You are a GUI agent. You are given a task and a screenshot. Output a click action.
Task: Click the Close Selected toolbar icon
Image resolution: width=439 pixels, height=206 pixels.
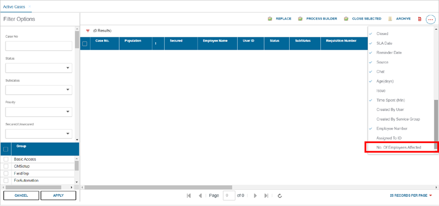[x=346, y=19]
